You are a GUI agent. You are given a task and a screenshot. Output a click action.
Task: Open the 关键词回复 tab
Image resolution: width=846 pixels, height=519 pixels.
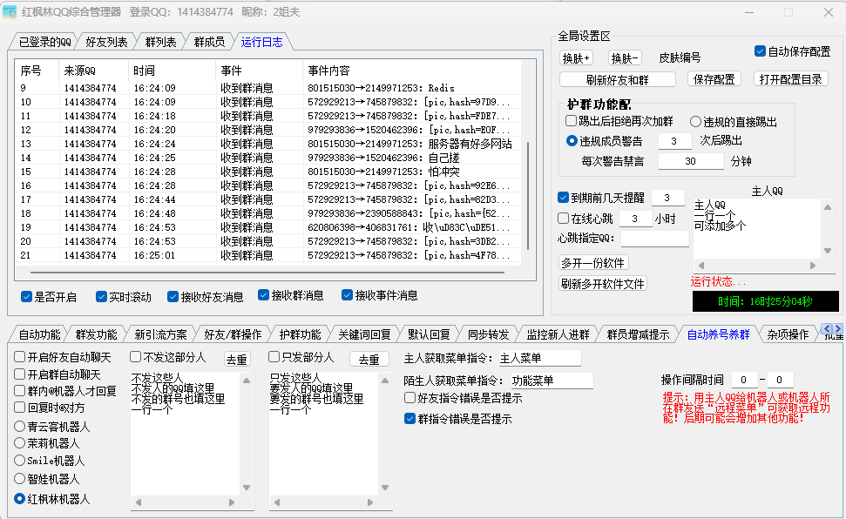tap(364, 334)
